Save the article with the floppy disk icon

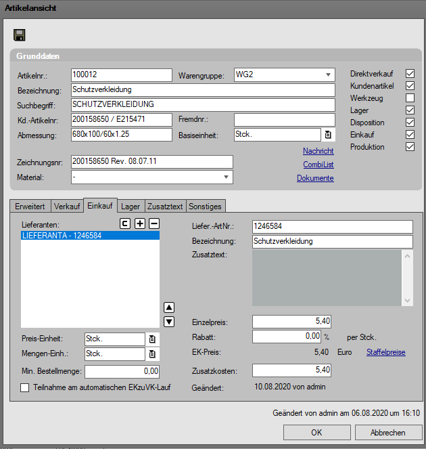[20, 35]
